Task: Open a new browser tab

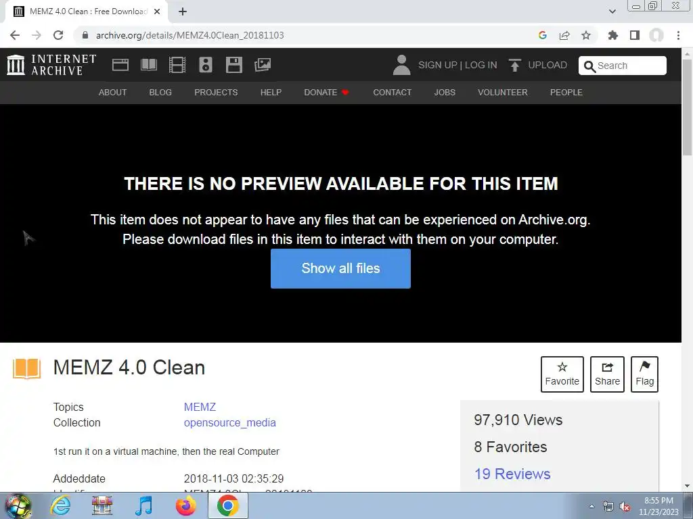Action: tap(183, 11)
